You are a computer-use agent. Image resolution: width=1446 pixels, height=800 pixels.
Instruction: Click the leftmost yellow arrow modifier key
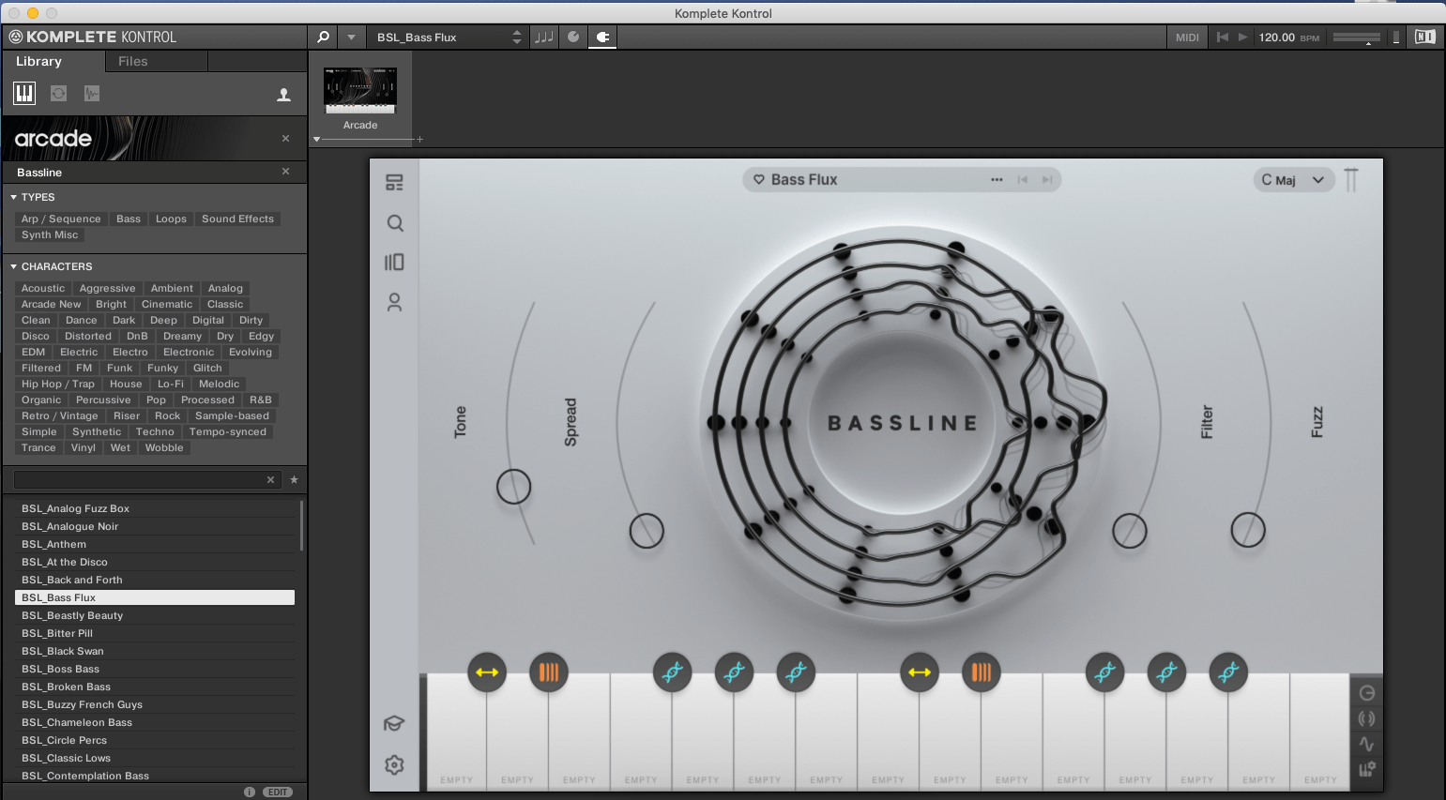tap(487, 672)
